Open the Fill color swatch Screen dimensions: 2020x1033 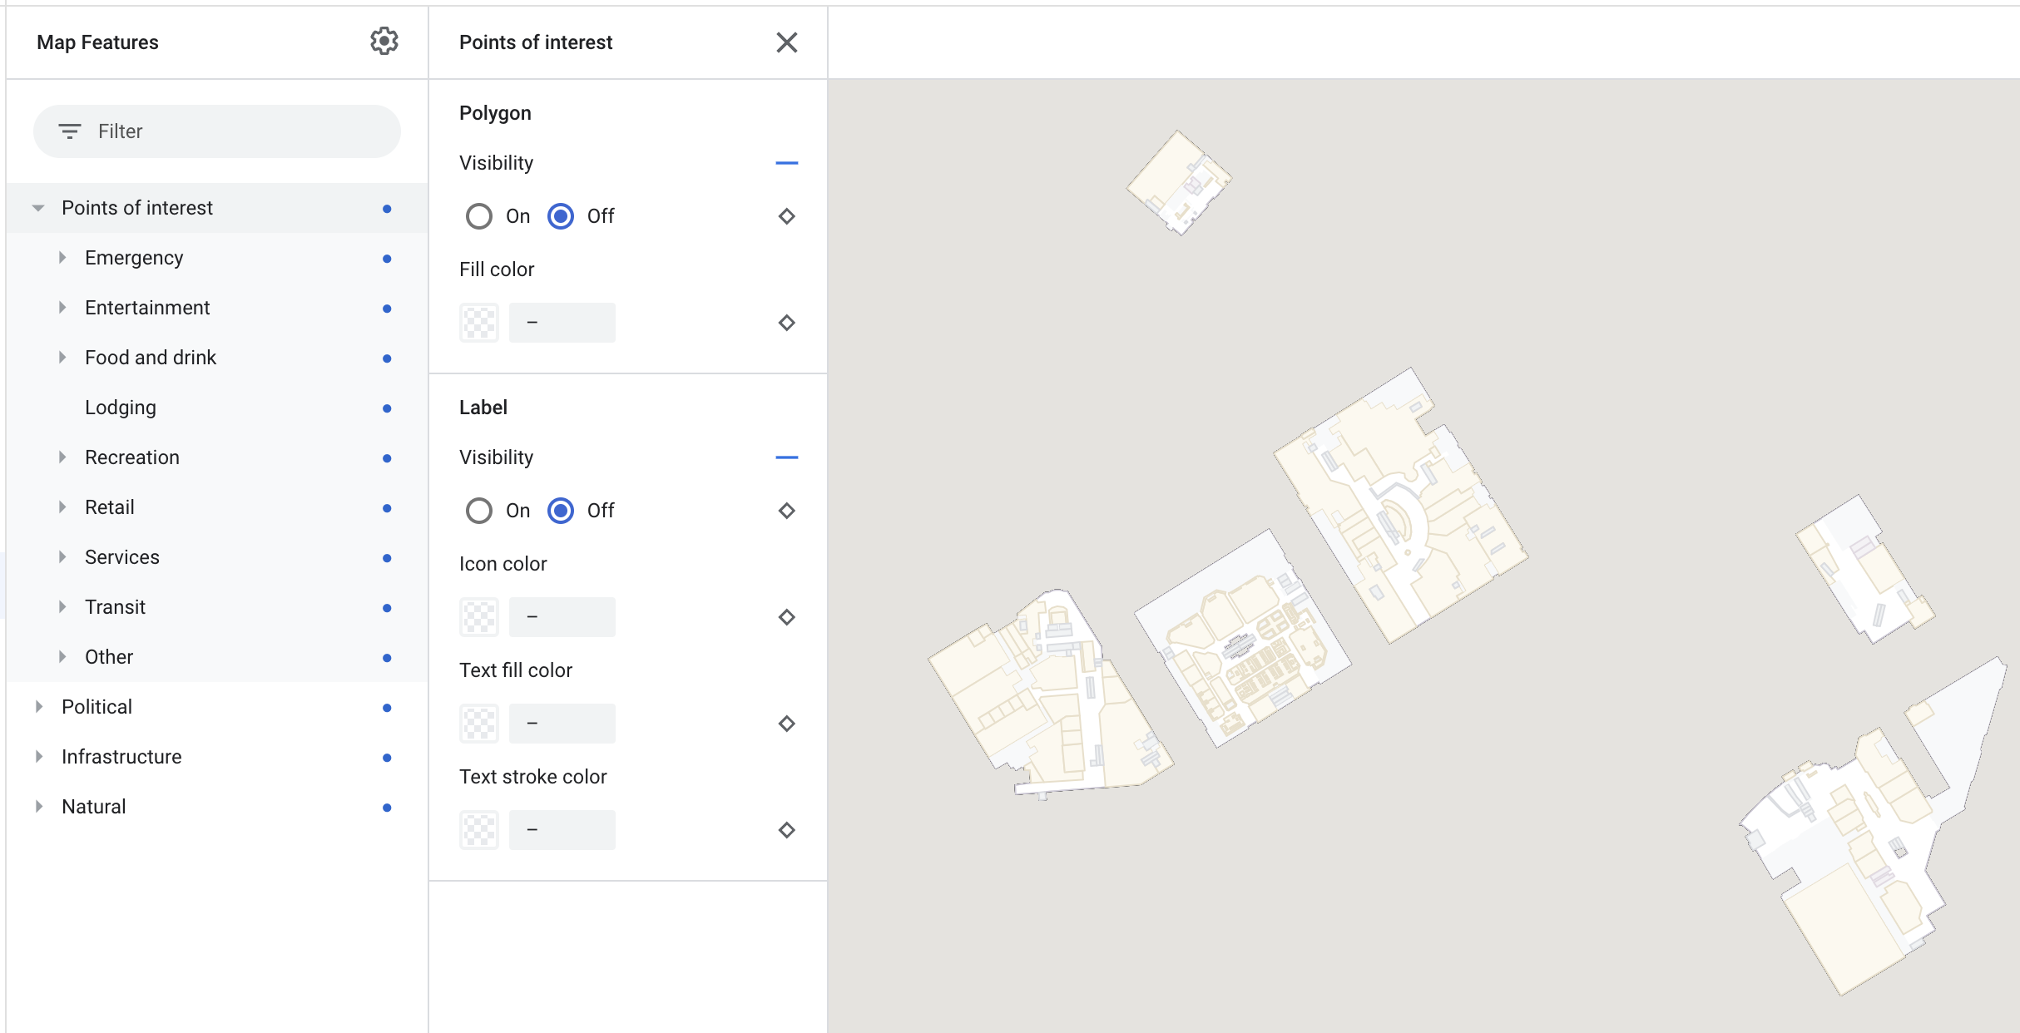click(479, 323)
